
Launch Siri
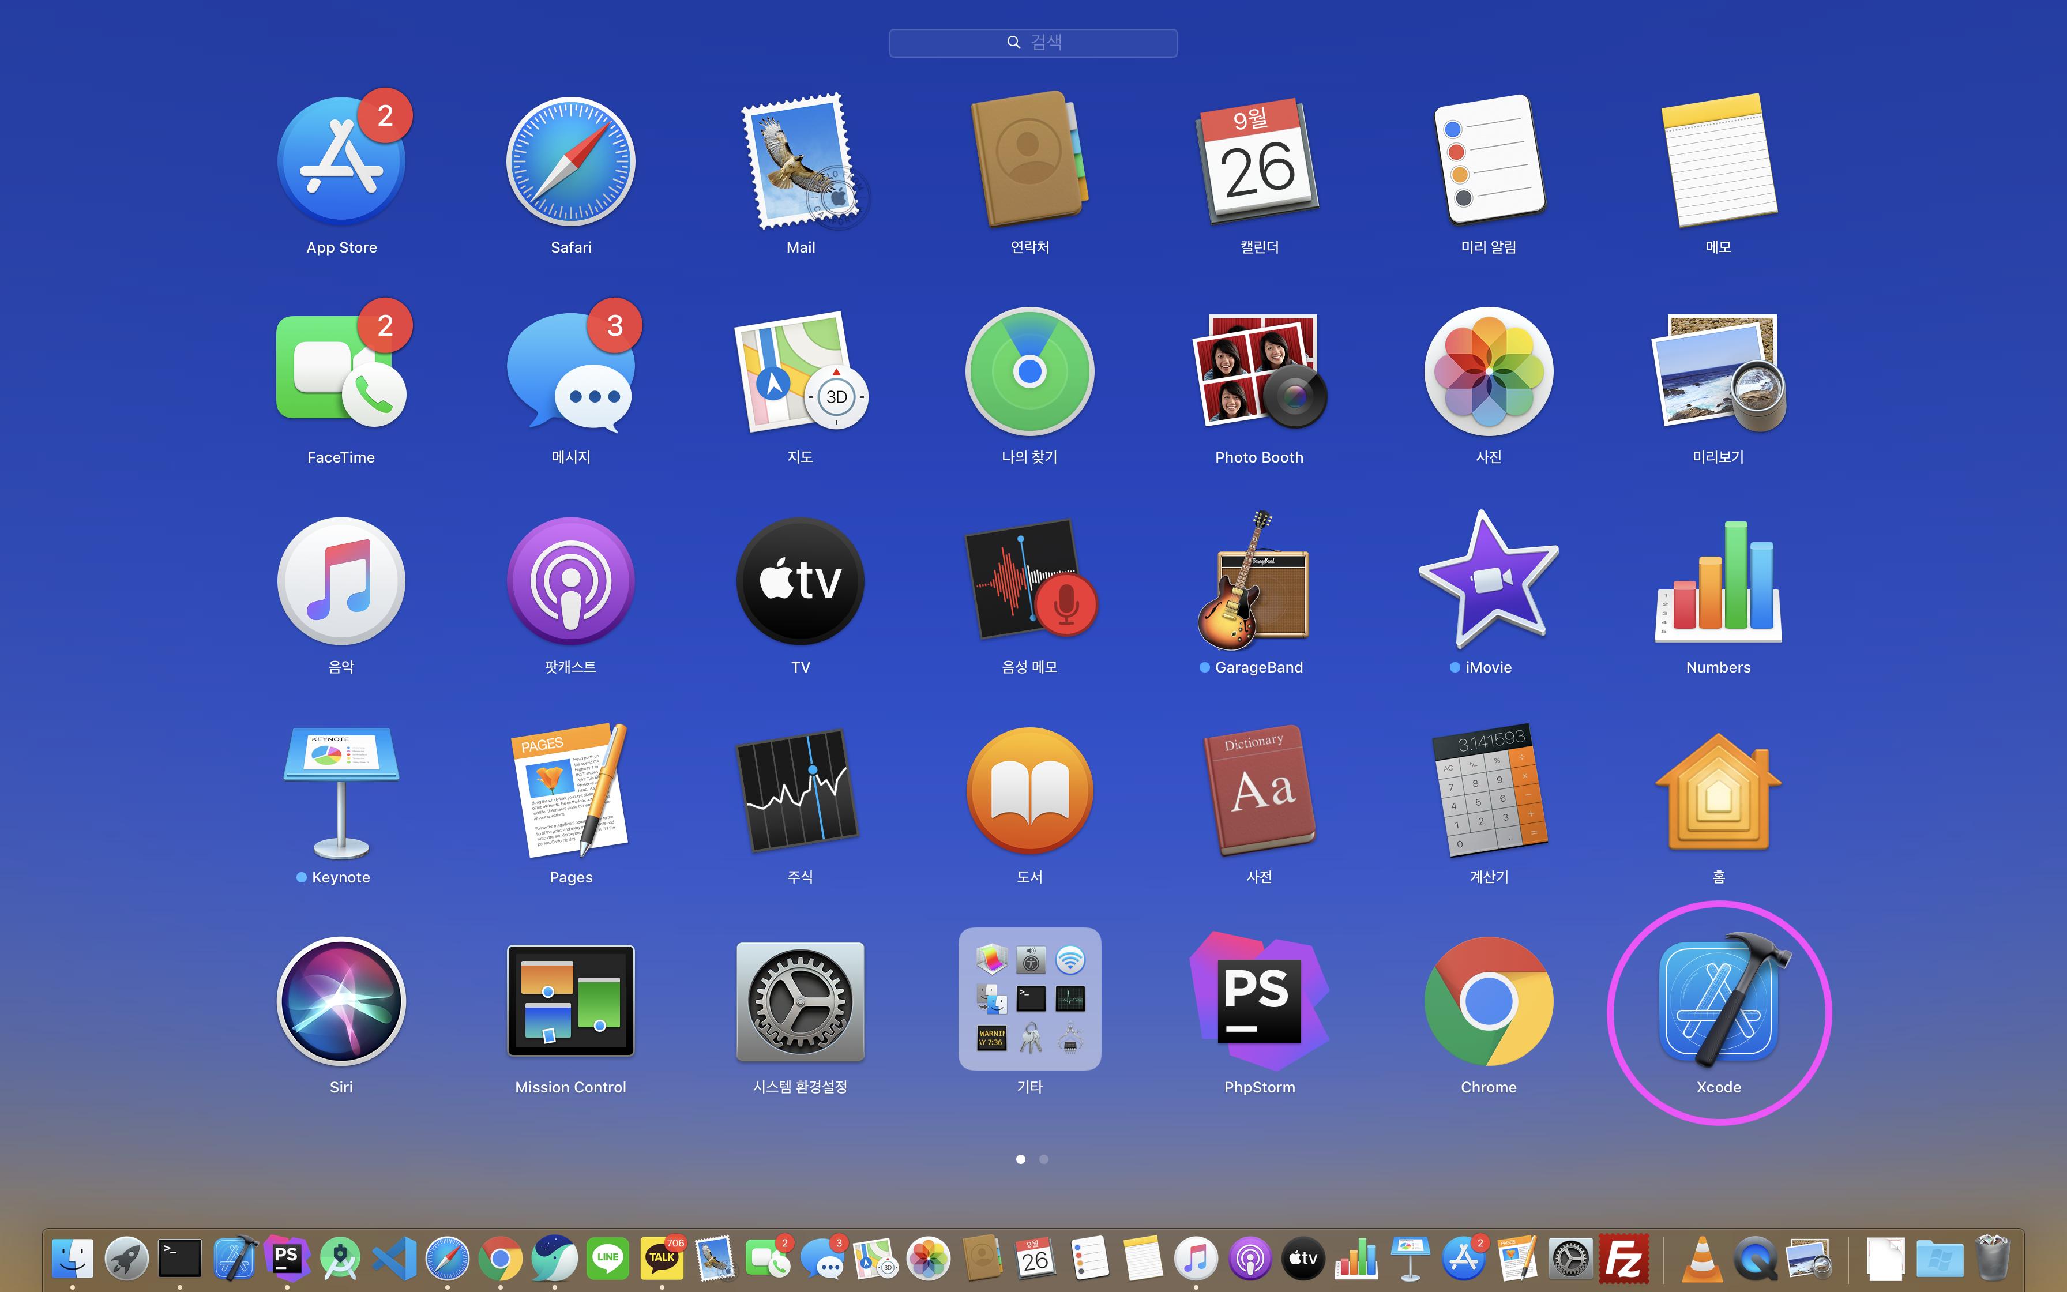341,1001
